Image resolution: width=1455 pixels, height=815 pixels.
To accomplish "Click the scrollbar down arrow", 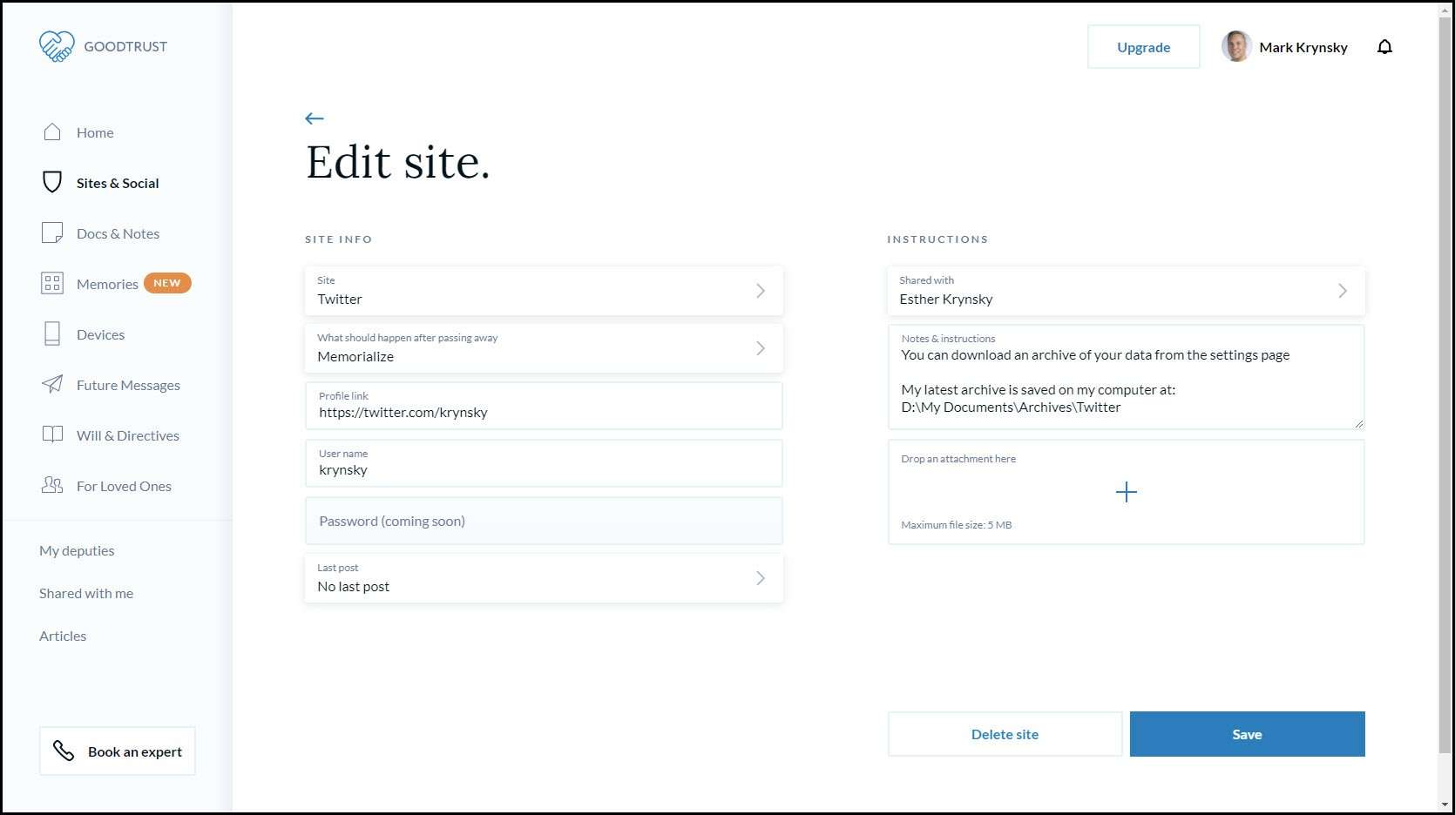I will tap(1445, 805).
